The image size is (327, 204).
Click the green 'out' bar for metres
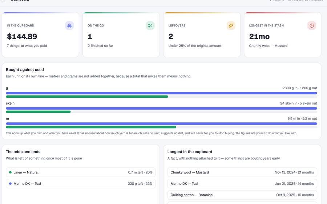tap(91, 127)
